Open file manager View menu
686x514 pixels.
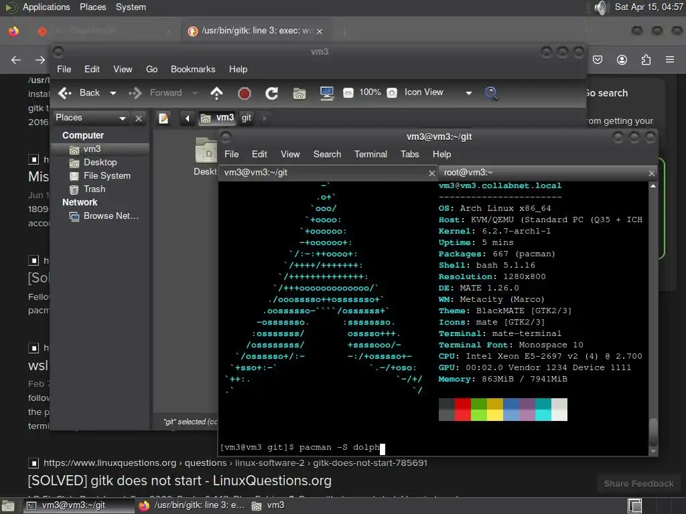123,69
